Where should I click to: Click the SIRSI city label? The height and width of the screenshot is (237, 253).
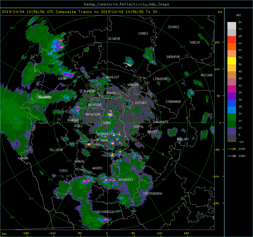pyautogui.click(x=64, y=171)
